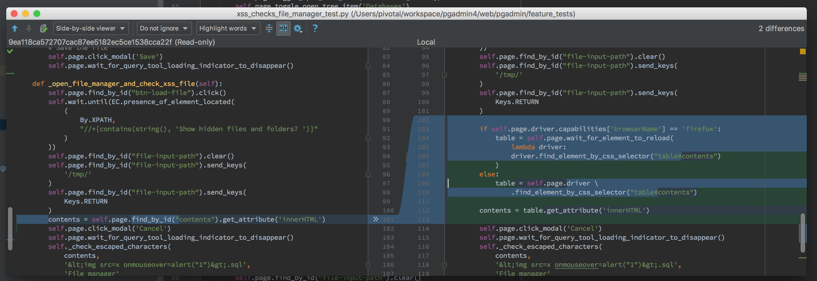Toggle synchronize scrolling button
Screen dimensions: 817x281
(283, 29)
